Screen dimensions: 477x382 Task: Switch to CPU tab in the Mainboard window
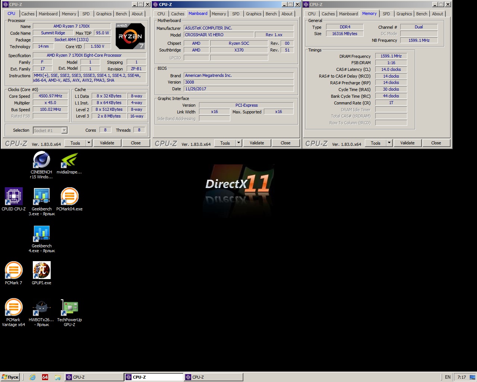[x=161, y=14]
